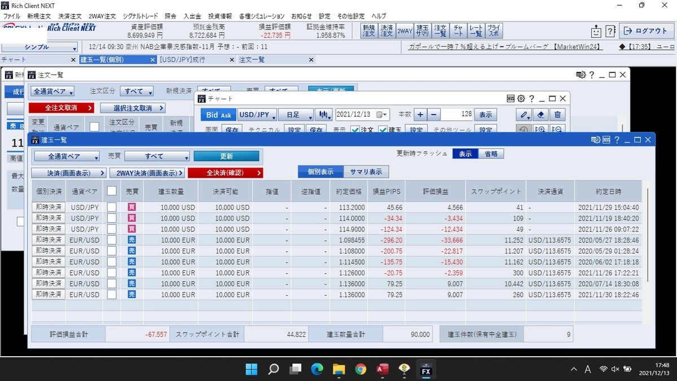677x381 pixels.
Task: Open Windows Start menu
Action: tap(251, 370)
